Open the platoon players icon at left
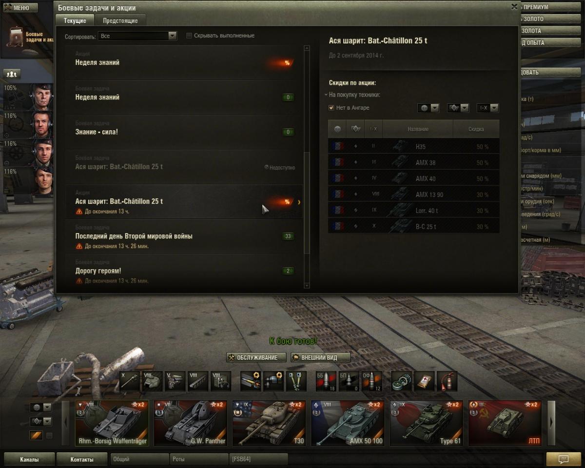Image resolution: width=585 pixels, height=468 pixels. pyautogui.click(x=12, y=74)
